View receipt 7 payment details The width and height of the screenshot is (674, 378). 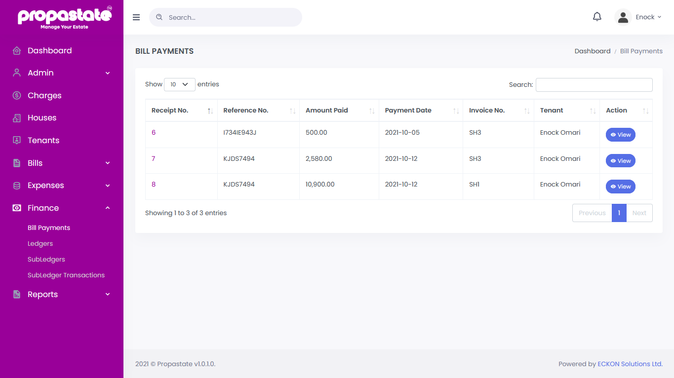point(620,161)
